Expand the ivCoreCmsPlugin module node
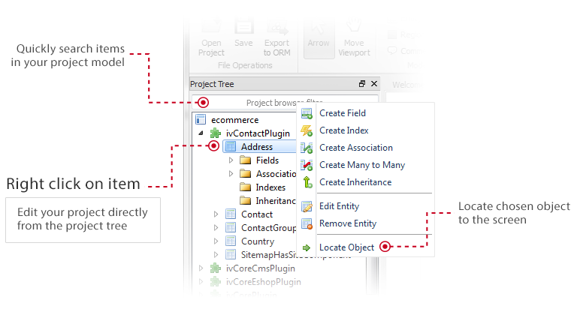The image size is (571, 327). click(x=201, y=268)
